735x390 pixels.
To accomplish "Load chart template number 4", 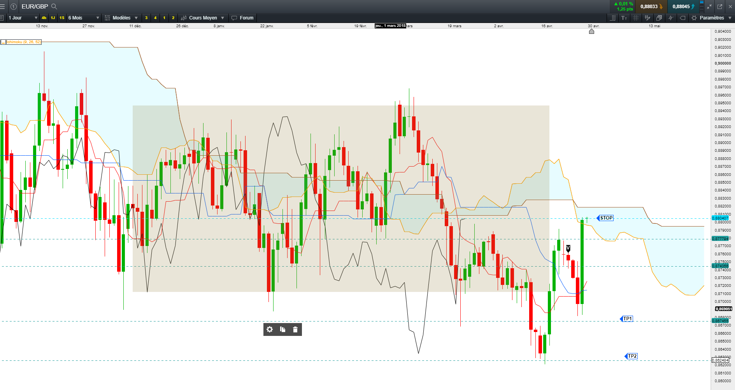I will [x=155, y=18].
